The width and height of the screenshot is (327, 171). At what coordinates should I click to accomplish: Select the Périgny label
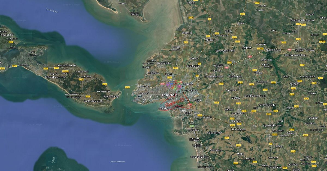(197, 100)
